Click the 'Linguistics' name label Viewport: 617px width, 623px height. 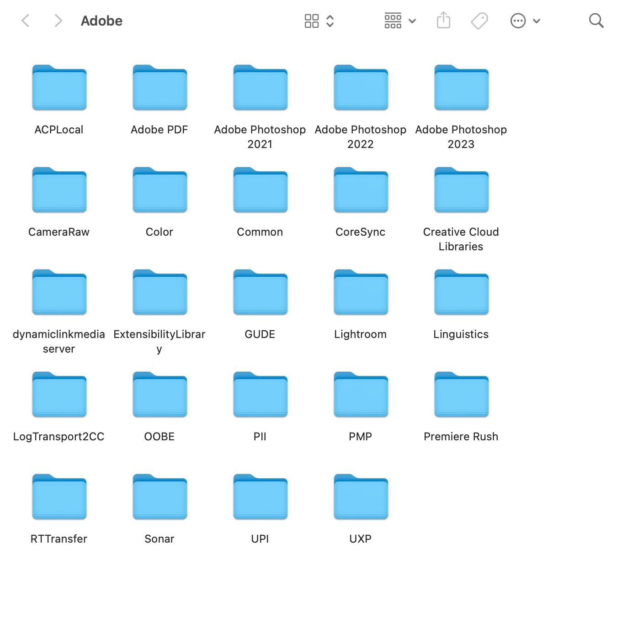tap(461, 335)
